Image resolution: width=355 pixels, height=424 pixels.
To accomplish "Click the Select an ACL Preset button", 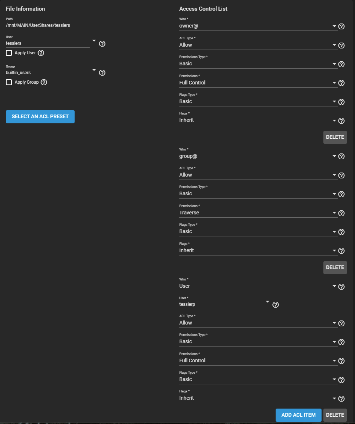I will [x=40, y=117].
